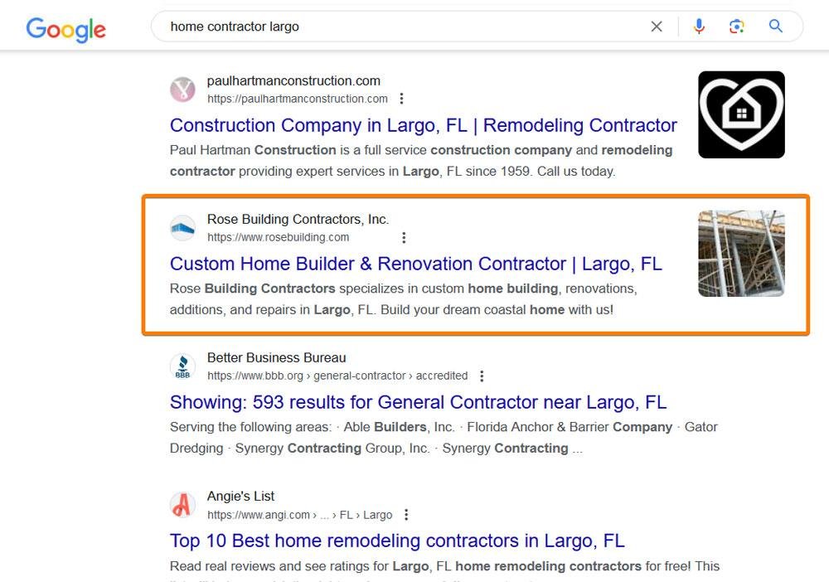Clear the search box text

pos(657,27)
